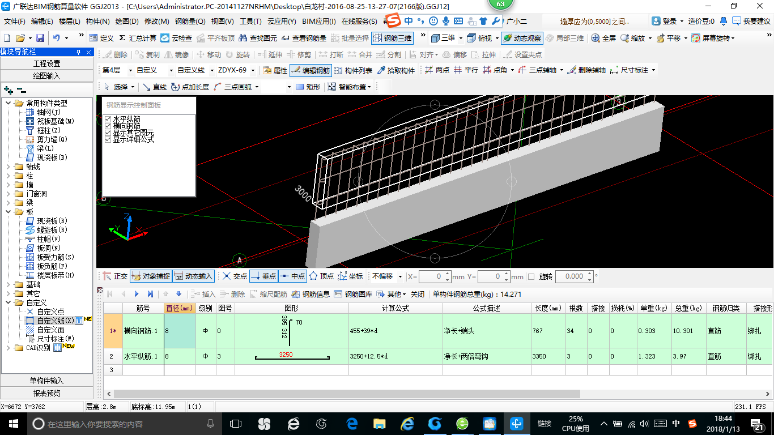This screenshot has width=774, height=435.
Task: Run 云检查 cloud check
Action: [176, 38]
